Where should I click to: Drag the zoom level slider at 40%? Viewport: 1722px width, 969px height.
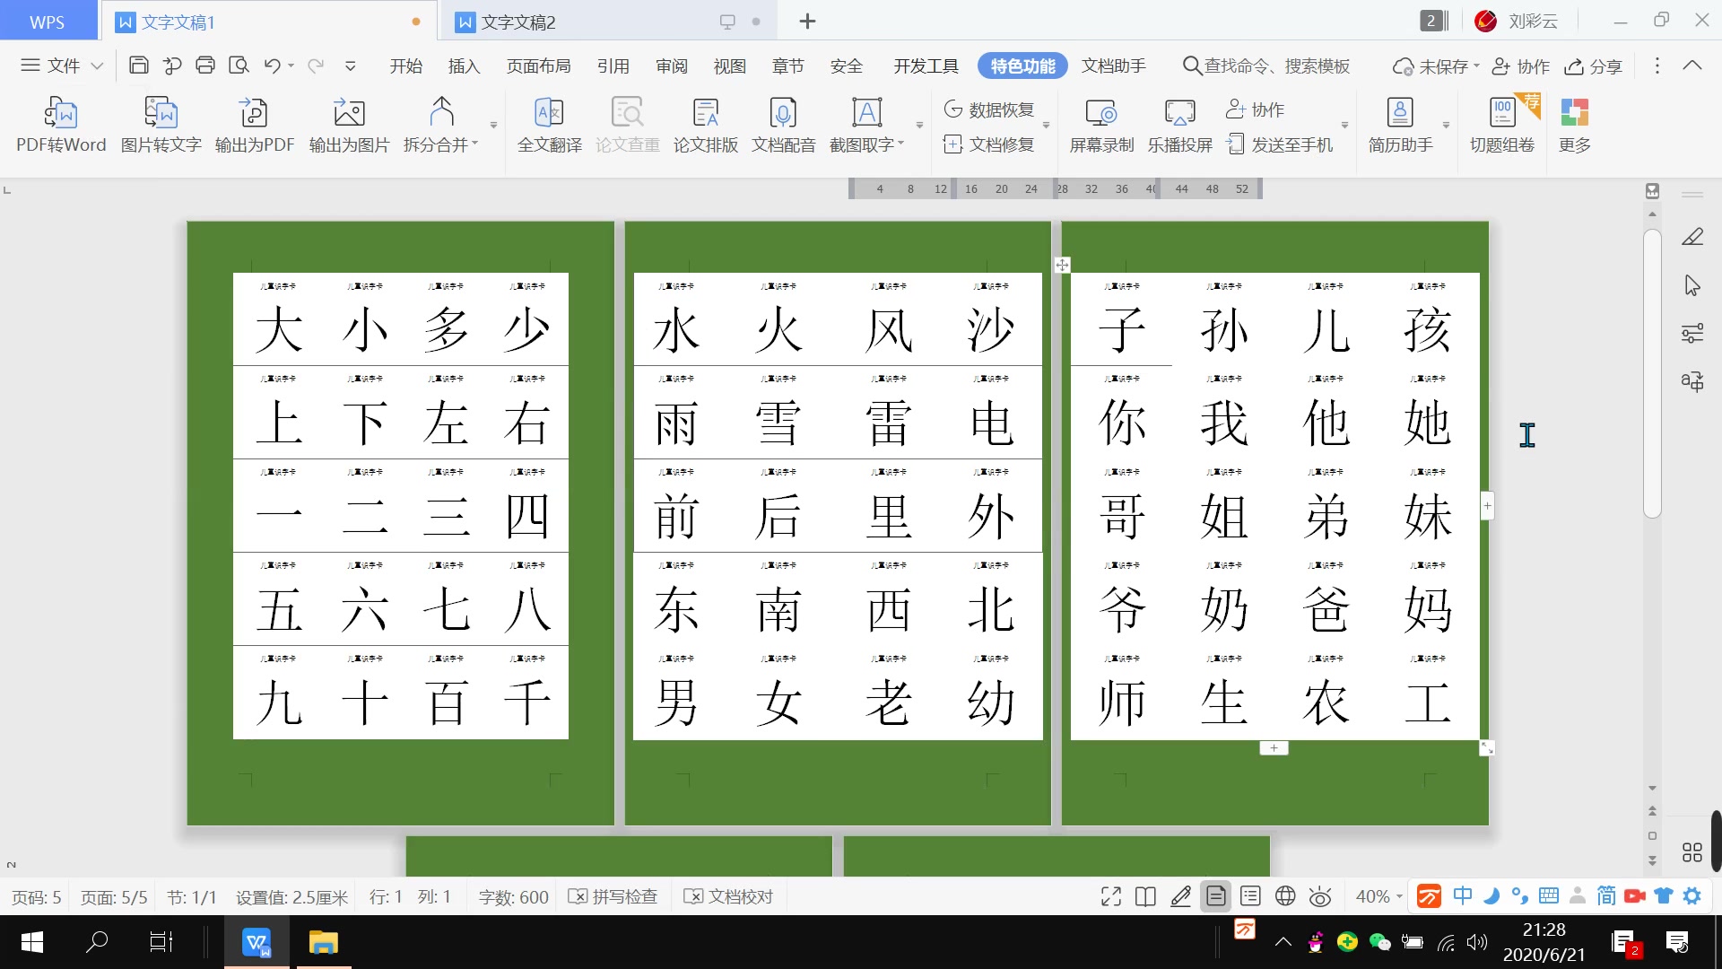[1374, 895]
